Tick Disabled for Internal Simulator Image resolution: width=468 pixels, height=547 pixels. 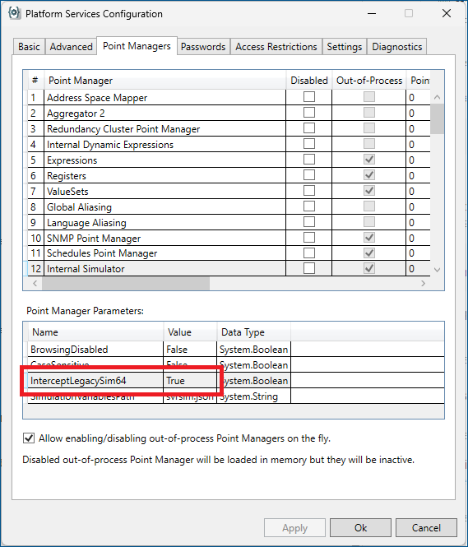point(309,268)
